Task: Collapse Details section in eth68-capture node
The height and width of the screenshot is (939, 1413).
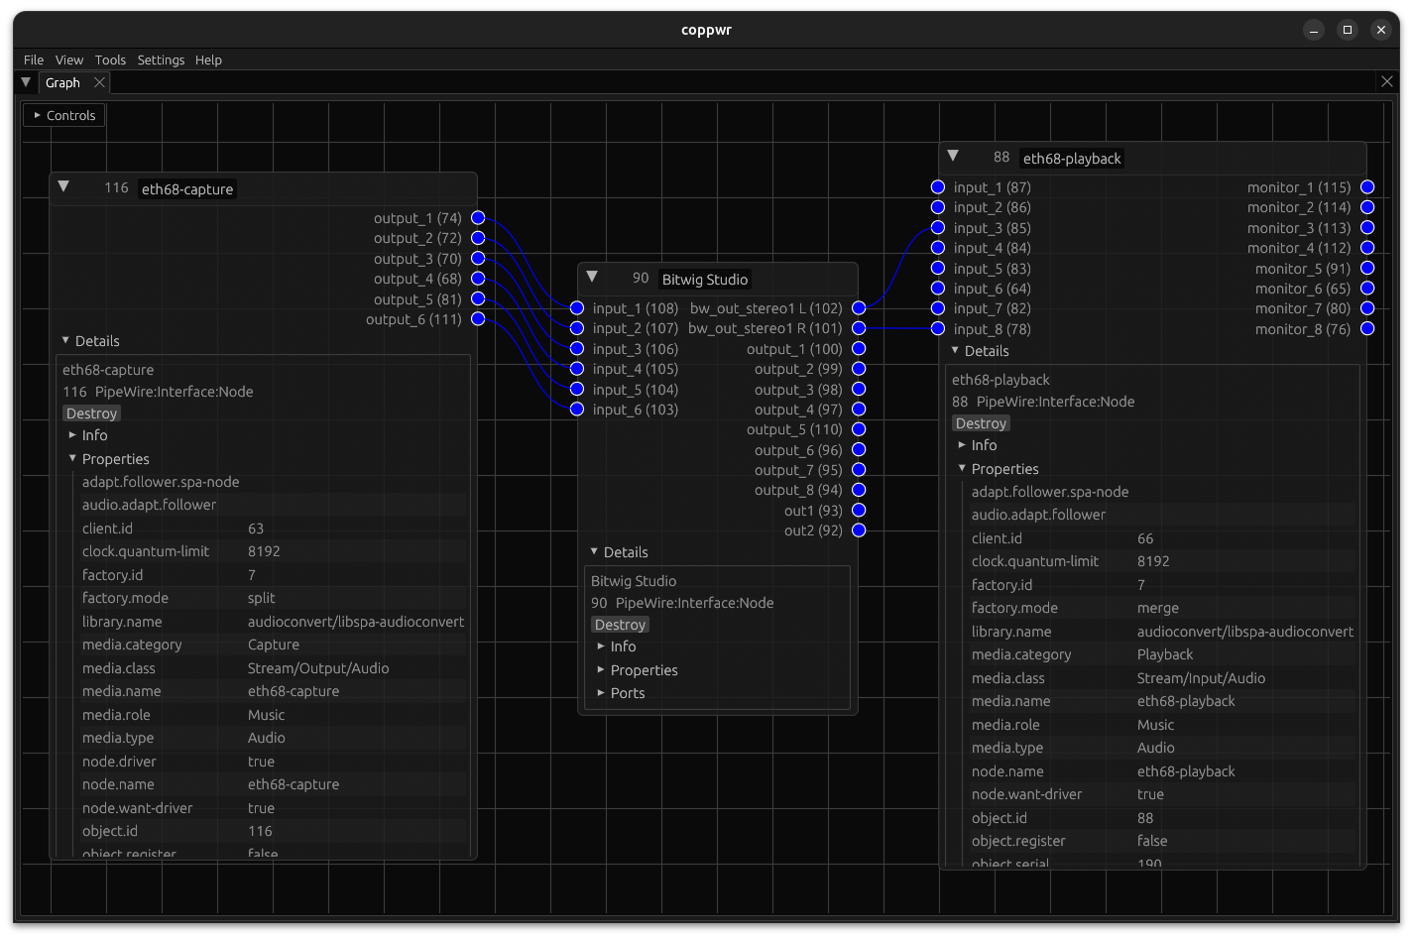Action: tap(90, 341)
